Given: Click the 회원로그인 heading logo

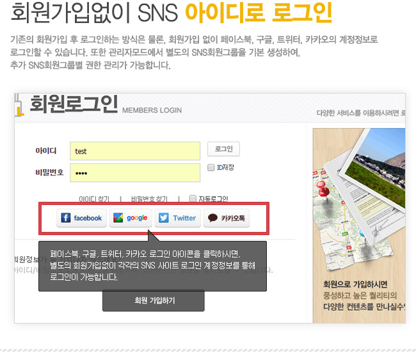Looking at the screenshot, I should point(74,104).
